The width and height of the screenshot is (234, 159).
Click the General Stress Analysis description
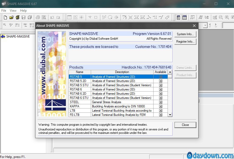[107, 102]
